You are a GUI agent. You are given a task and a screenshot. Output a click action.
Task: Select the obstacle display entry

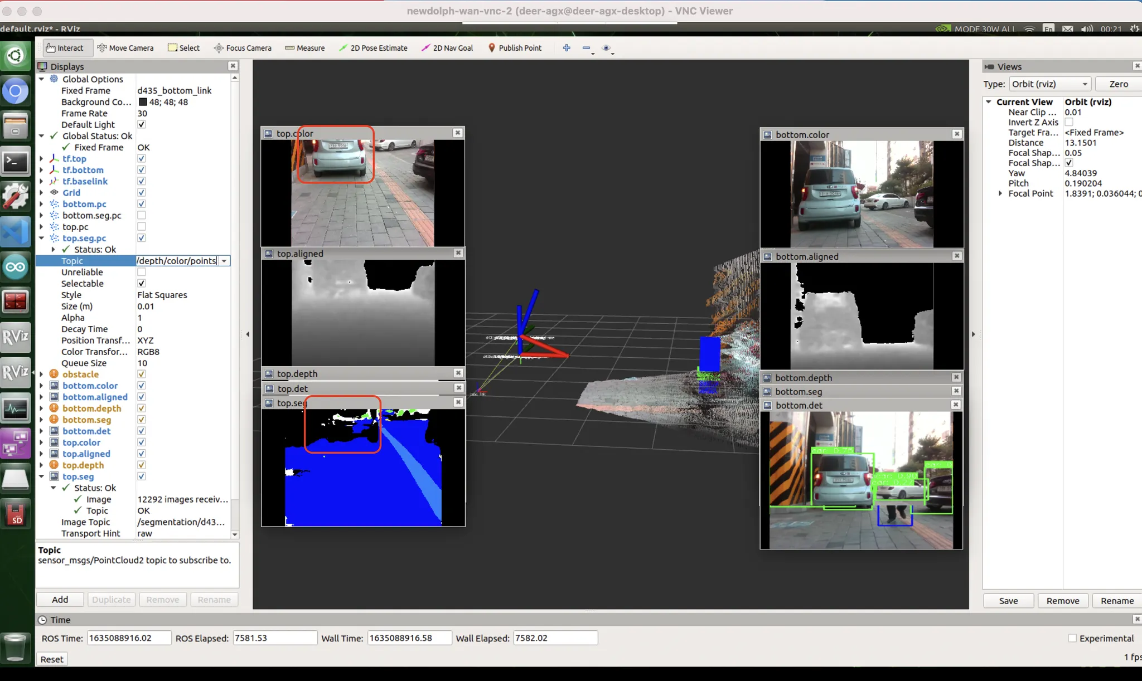[x=80, y=374]
